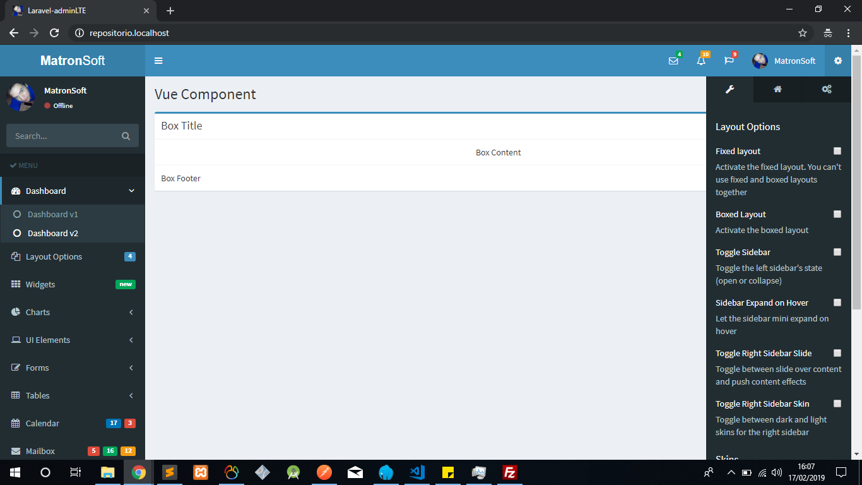This screenshot has height=485, width=862.
Task: Open the notifications bell icon
Action: click(x=701, y=61)
